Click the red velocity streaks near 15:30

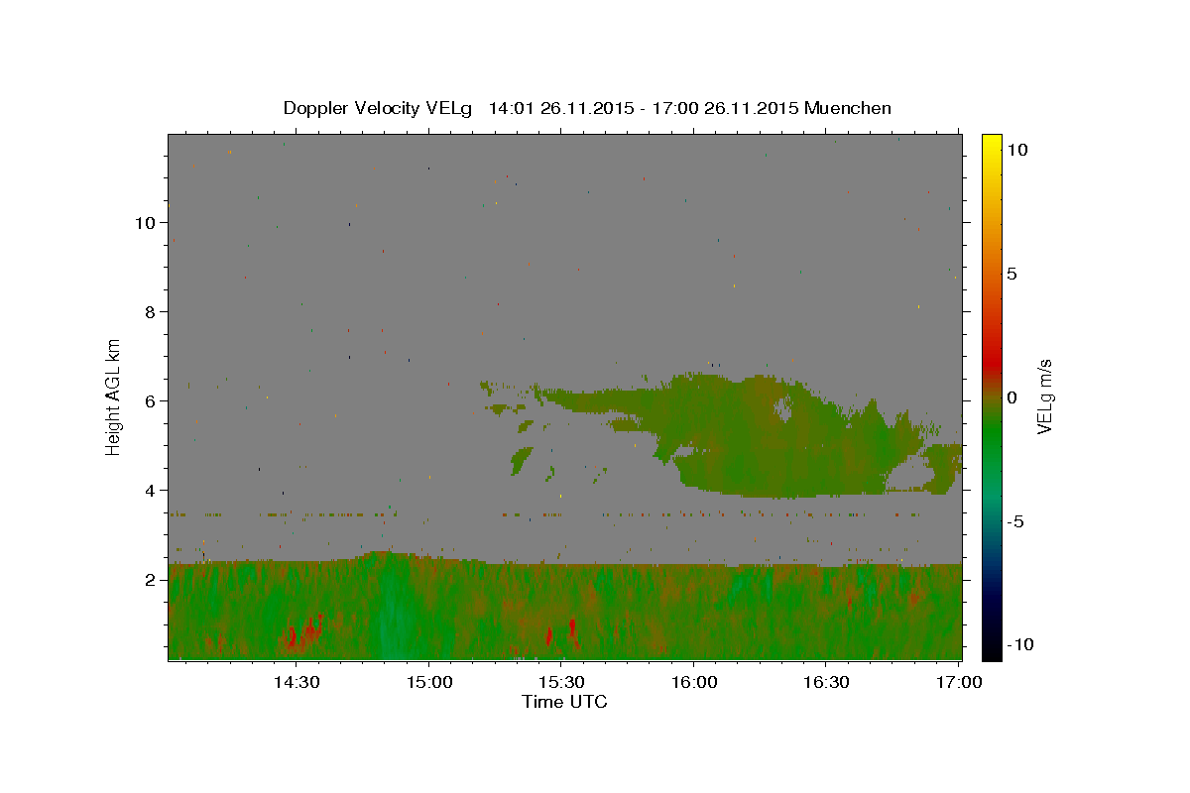click(x=561, y=634)
